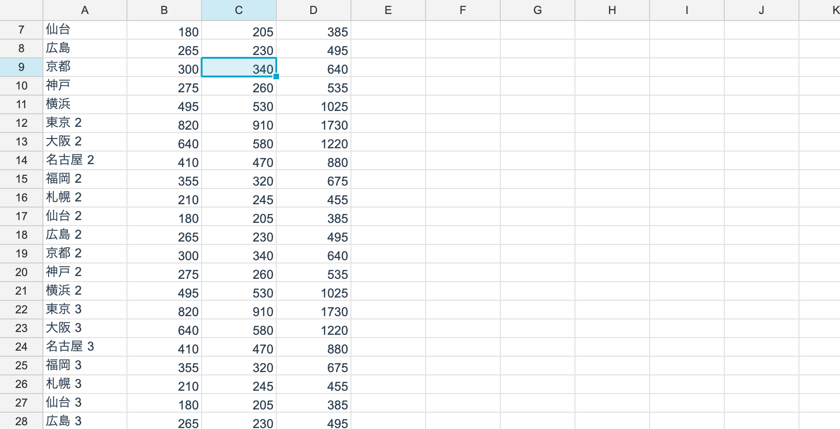Image resolution: width=840 pixels, height=429 pixels.
Task: Click cell B9 with value 300
Action: pyautogui.click(x=164, y=67)
